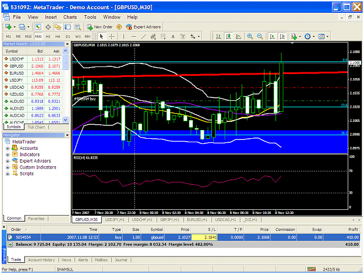Open the Charts menu
Image resolution: width=364 pixels, height=274 pixels.
coord(70,17)
